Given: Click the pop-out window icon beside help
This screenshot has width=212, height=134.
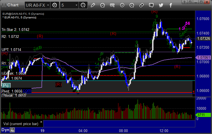Looking at the screenshot, I should tap(190, 2).
